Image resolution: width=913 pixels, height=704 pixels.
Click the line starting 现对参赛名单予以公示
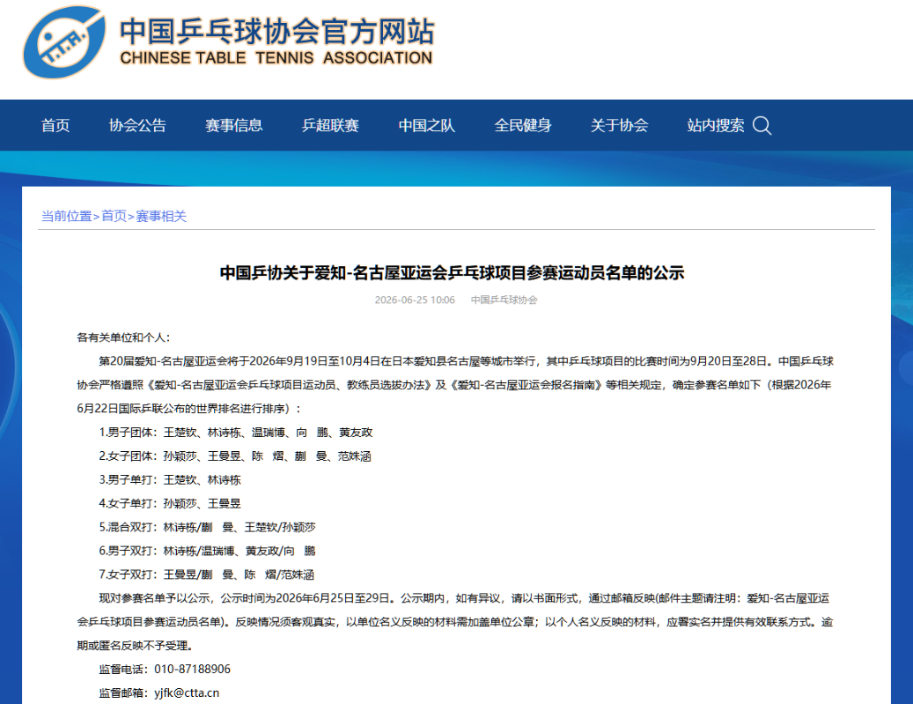click(x=464, y=598)
